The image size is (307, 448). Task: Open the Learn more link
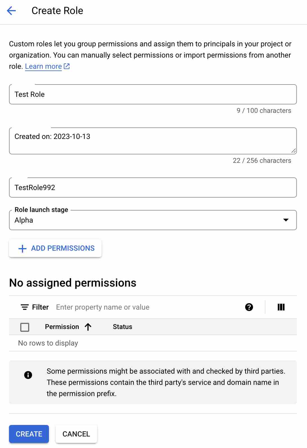(43, 66)
